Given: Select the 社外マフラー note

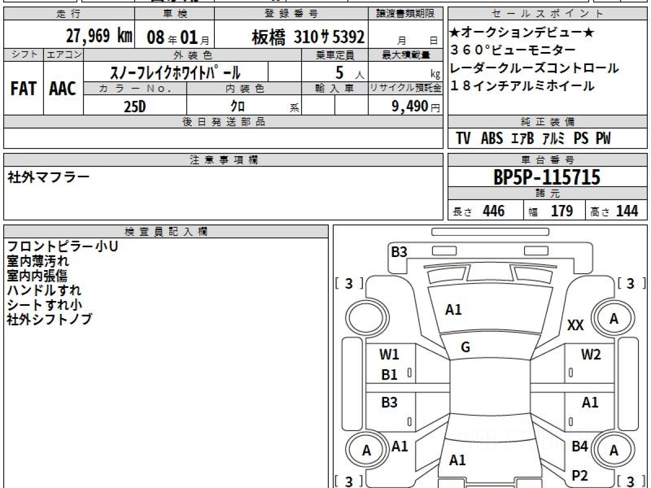Looking at the screenshot, I should pyautogui.click(x=49, y=177).
